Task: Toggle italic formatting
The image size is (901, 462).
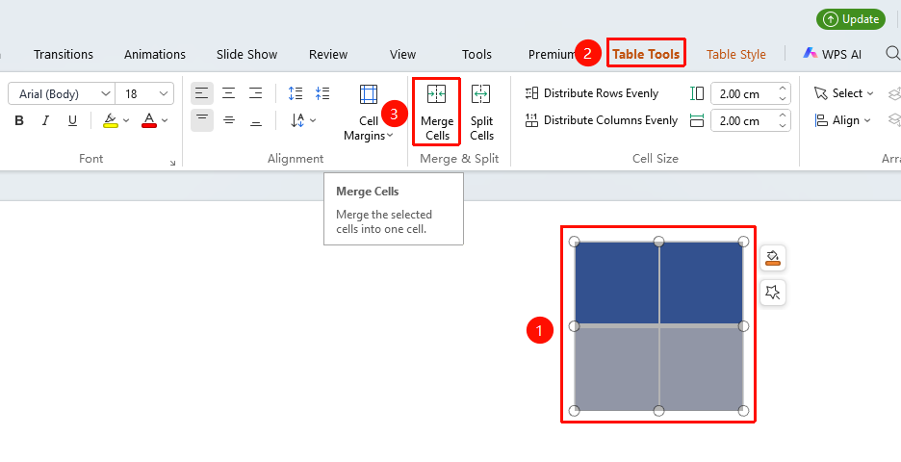Action: point(45,120)
